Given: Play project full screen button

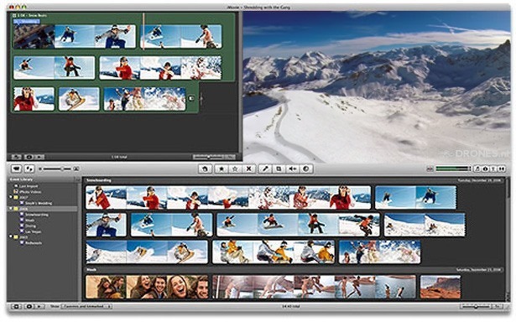Looking at the screenshot, I should (x=29, y=157).
